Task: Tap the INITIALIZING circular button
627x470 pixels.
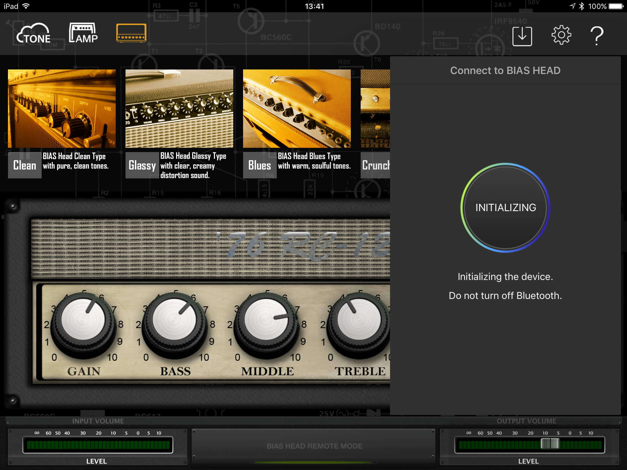Action: point(505,207)
